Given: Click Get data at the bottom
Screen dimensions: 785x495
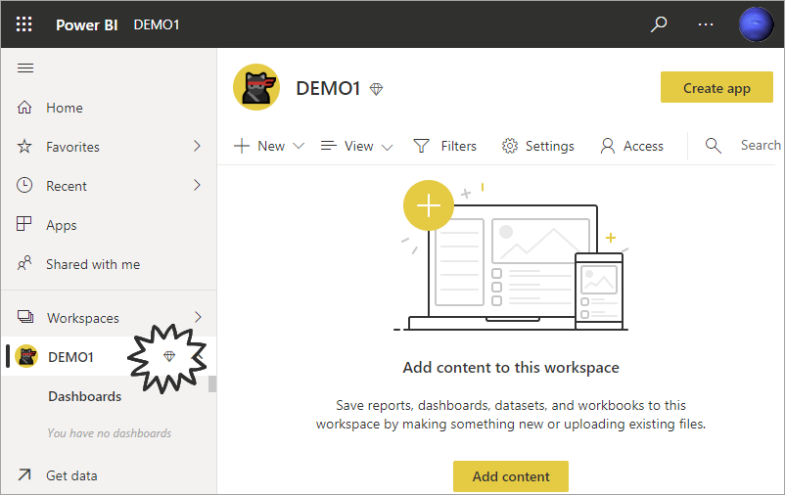Looking at the screenshot, I should tap(109, 475).
